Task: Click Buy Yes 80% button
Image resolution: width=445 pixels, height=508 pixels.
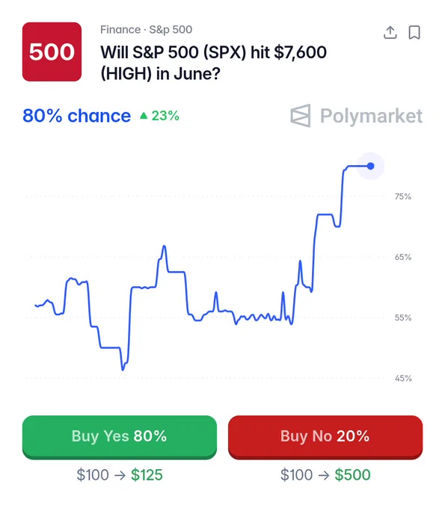Action: [x=120, y=437]
